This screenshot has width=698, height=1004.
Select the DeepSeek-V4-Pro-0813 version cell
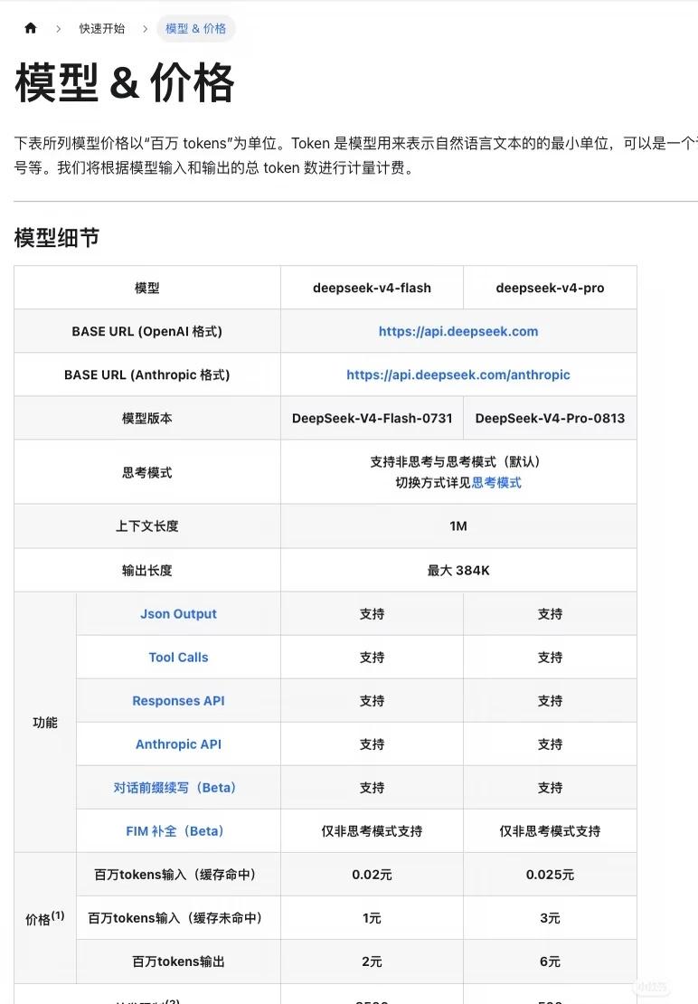pyautogui.click(x=551, y=418)
